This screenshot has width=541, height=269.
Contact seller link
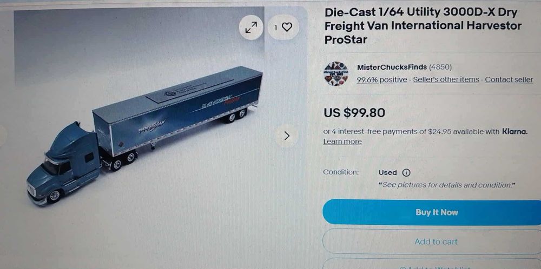[x=509, y=79]
